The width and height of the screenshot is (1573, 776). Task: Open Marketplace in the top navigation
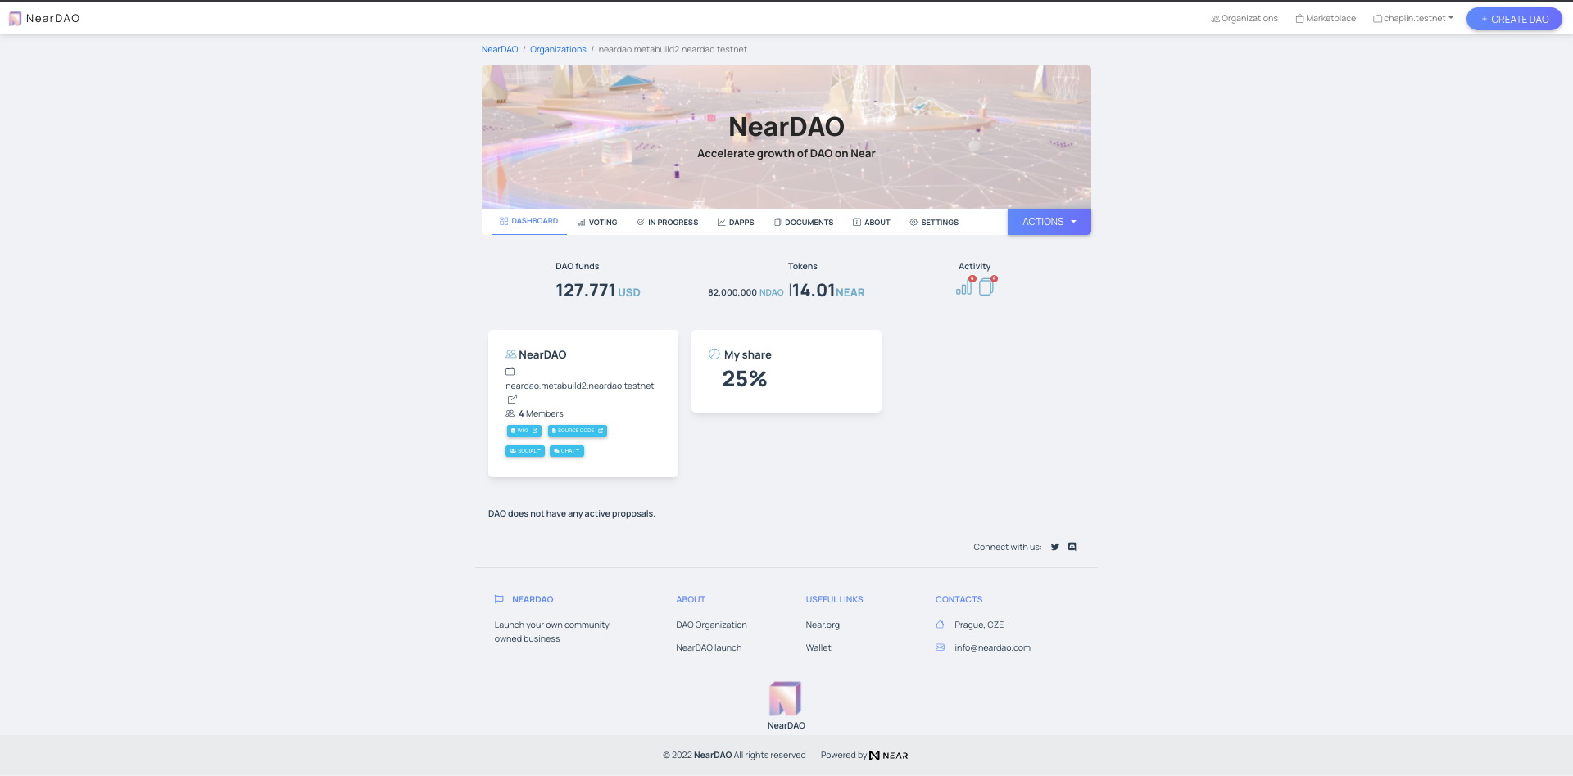pyautogui.click(x=1326, y=18)
